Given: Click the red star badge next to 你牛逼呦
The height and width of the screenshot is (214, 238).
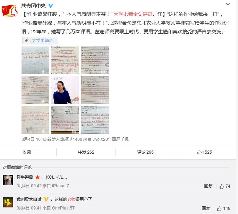Looking at the screenshot, I should (37, 177).
